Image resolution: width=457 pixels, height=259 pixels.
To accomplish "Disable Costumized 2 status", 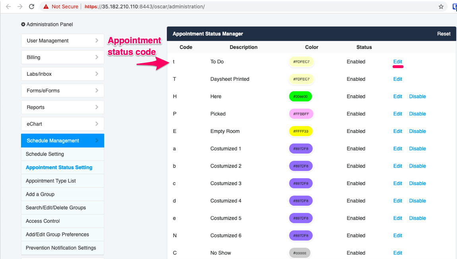I will [x=417, y=166].
